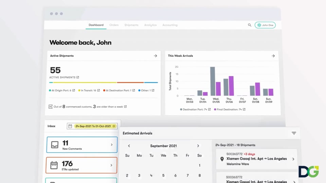Open Estimated Arrivals filter icon

294,133
